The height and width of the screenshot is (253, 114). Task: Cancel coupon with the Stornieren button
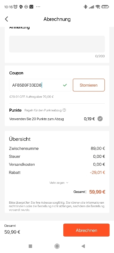point(89,85)
